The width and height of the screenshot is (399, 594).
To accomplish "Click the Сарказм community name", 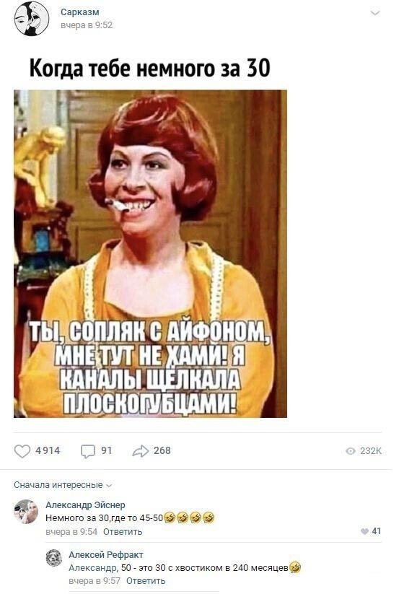I will tap(80, 12).
